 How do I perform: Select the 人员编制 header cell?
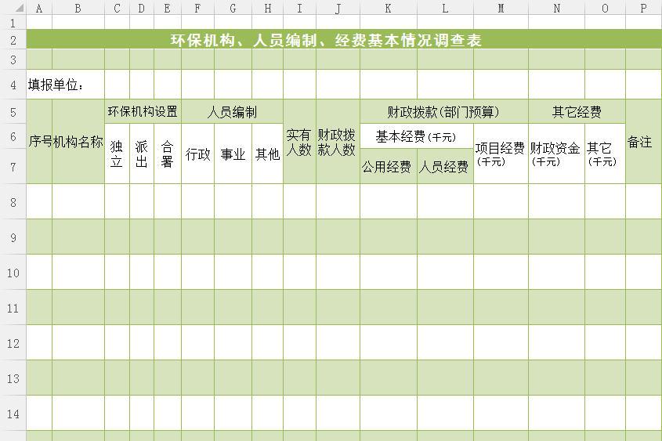232,112
